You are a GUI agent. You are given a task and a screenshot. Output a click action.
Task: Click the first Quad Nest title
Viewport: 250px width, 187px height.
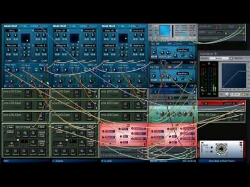tap(10, 26)
